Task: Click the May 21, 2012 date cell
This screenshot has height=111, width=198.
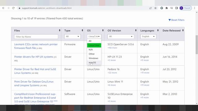Action: (x=170, y=82)
